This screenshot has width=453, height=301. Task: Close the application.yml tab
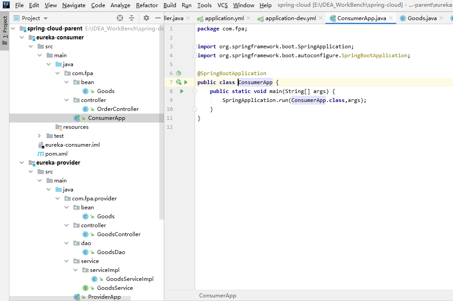[248, 18]
